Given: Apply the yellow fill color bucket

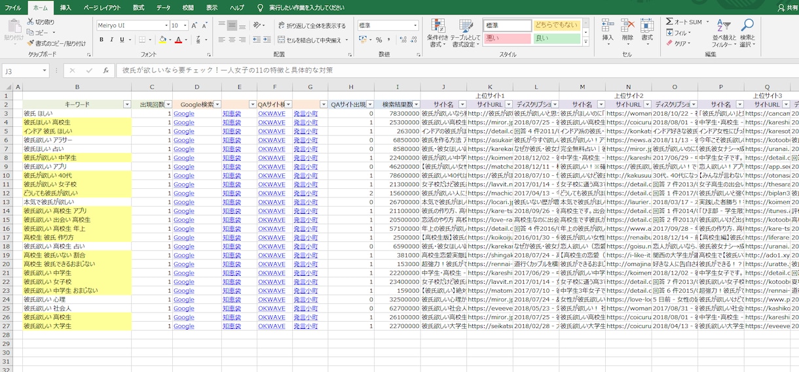Looking at the screenshot, I should click(162, 40).
